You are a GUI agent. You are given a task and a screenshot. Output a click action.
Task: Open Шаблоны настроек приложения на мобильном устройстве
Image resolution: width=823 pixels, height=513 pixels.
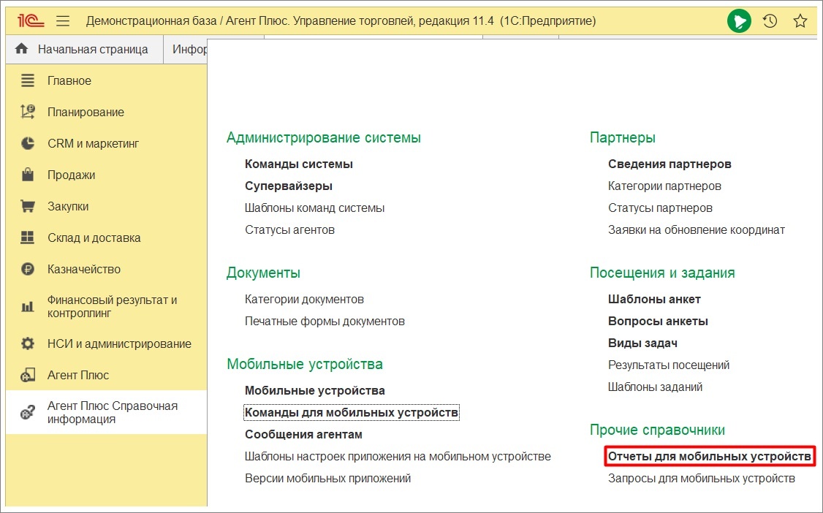398,457
